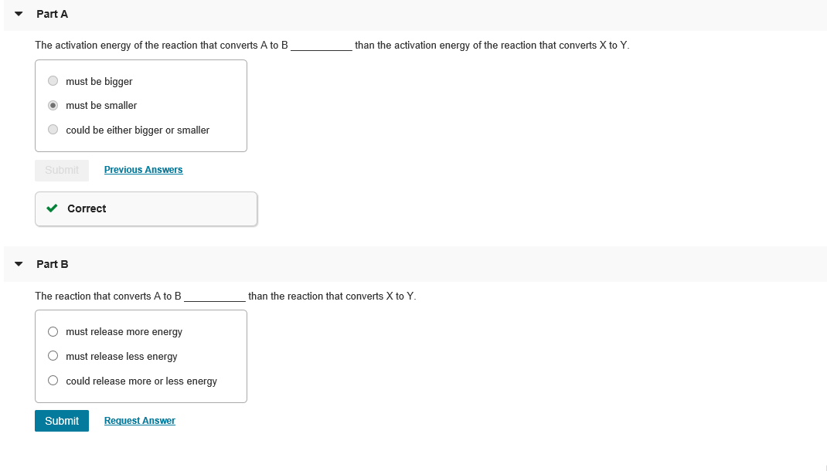Collapse the Part A section arrow

click(19, 14)
